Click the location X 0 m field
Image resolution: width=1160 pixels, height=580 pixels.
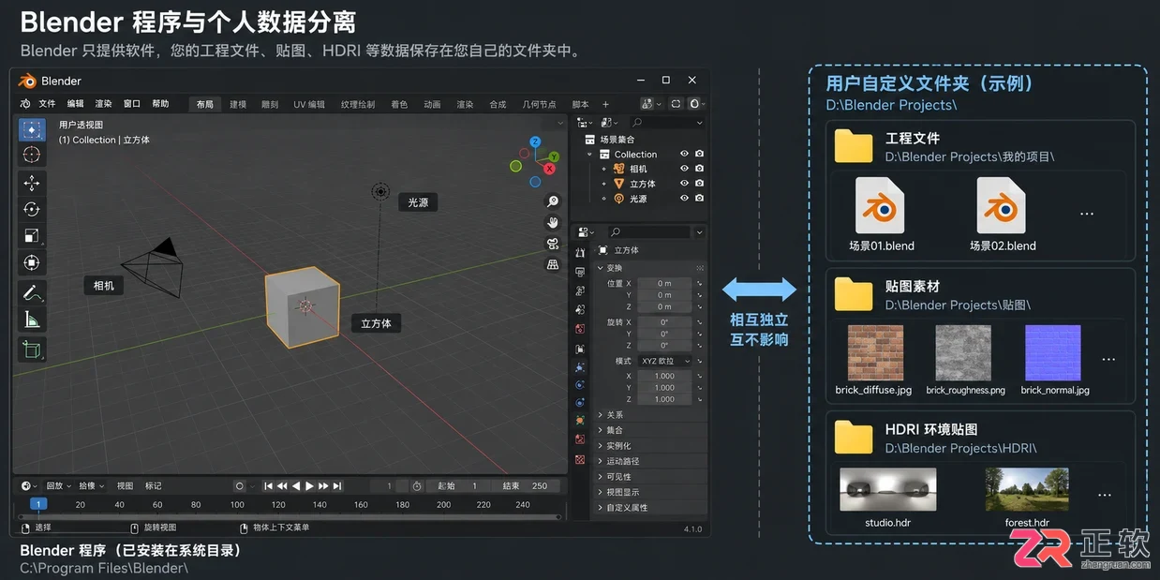(x=664, y=283)
